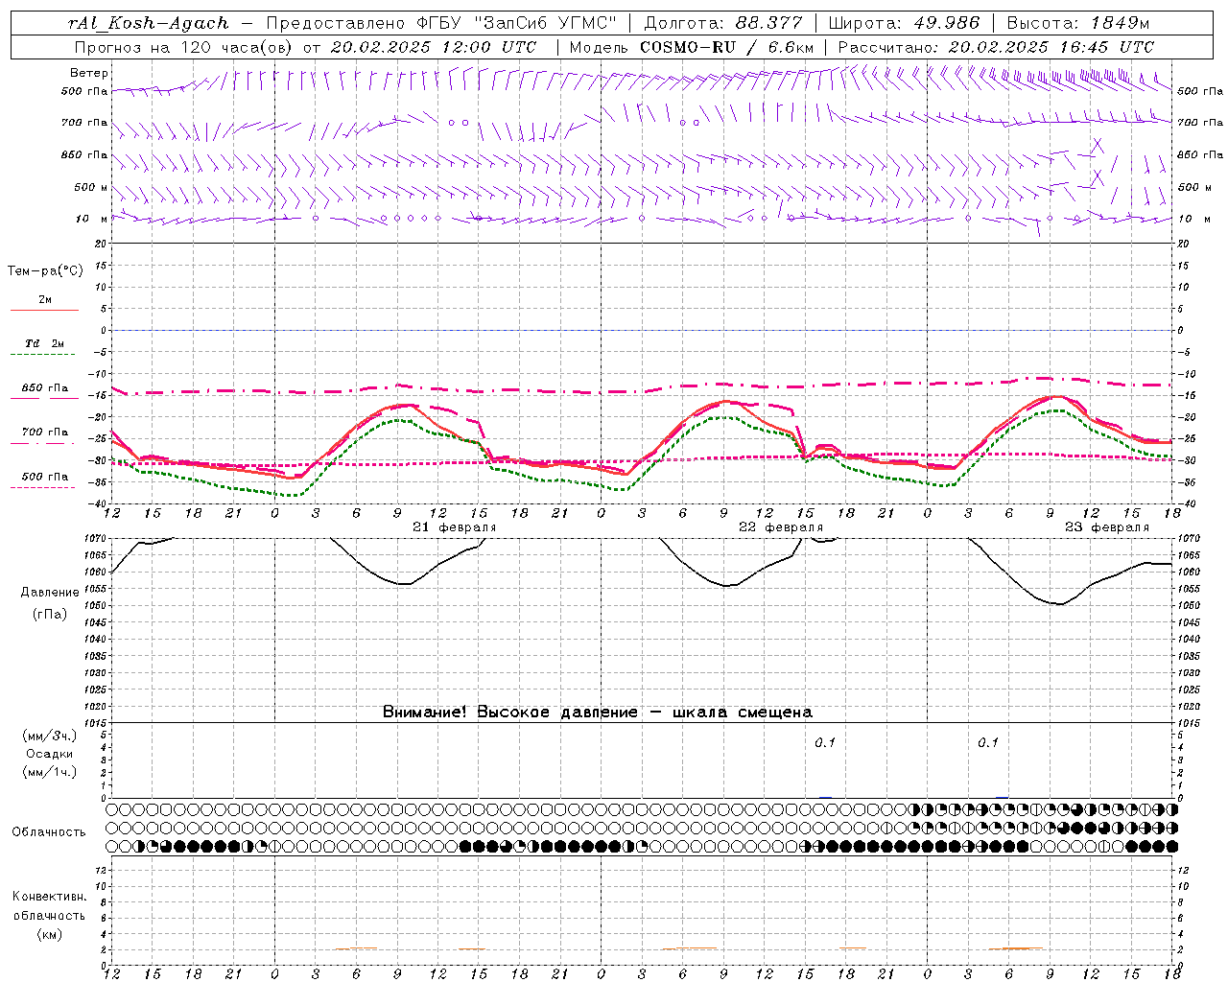The width and height of the screenshot is (1228, 982).
Task: Click the (км) convective cloud unit label
Action: click(49, 934)
